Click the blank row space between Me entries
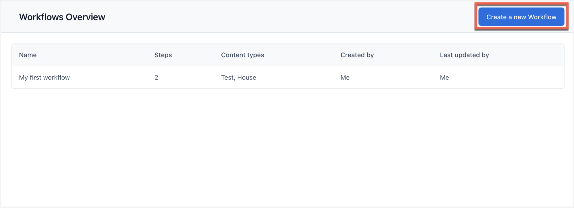Screen dimensions: 574x208 pyautogui.click(x=394, y=78)
